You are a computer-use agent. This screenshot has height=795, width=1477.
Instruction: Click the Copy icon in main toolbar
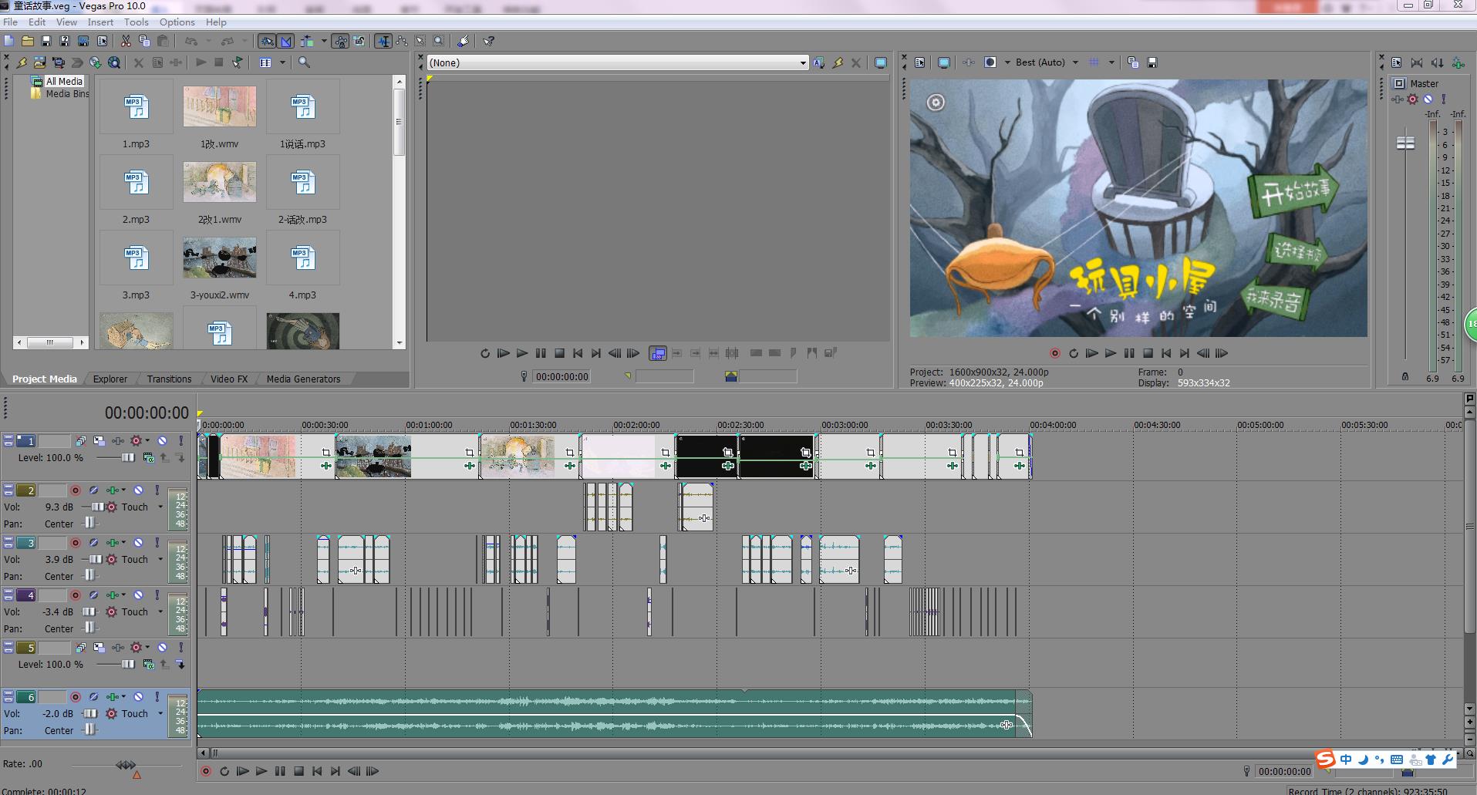coord(144,41)
